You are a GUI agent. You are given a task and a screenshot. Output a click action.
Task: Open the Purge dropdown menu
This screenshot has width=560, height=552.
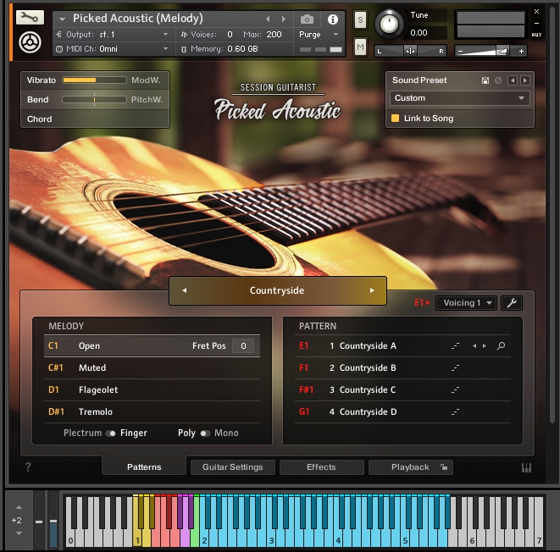coord(319,35)
